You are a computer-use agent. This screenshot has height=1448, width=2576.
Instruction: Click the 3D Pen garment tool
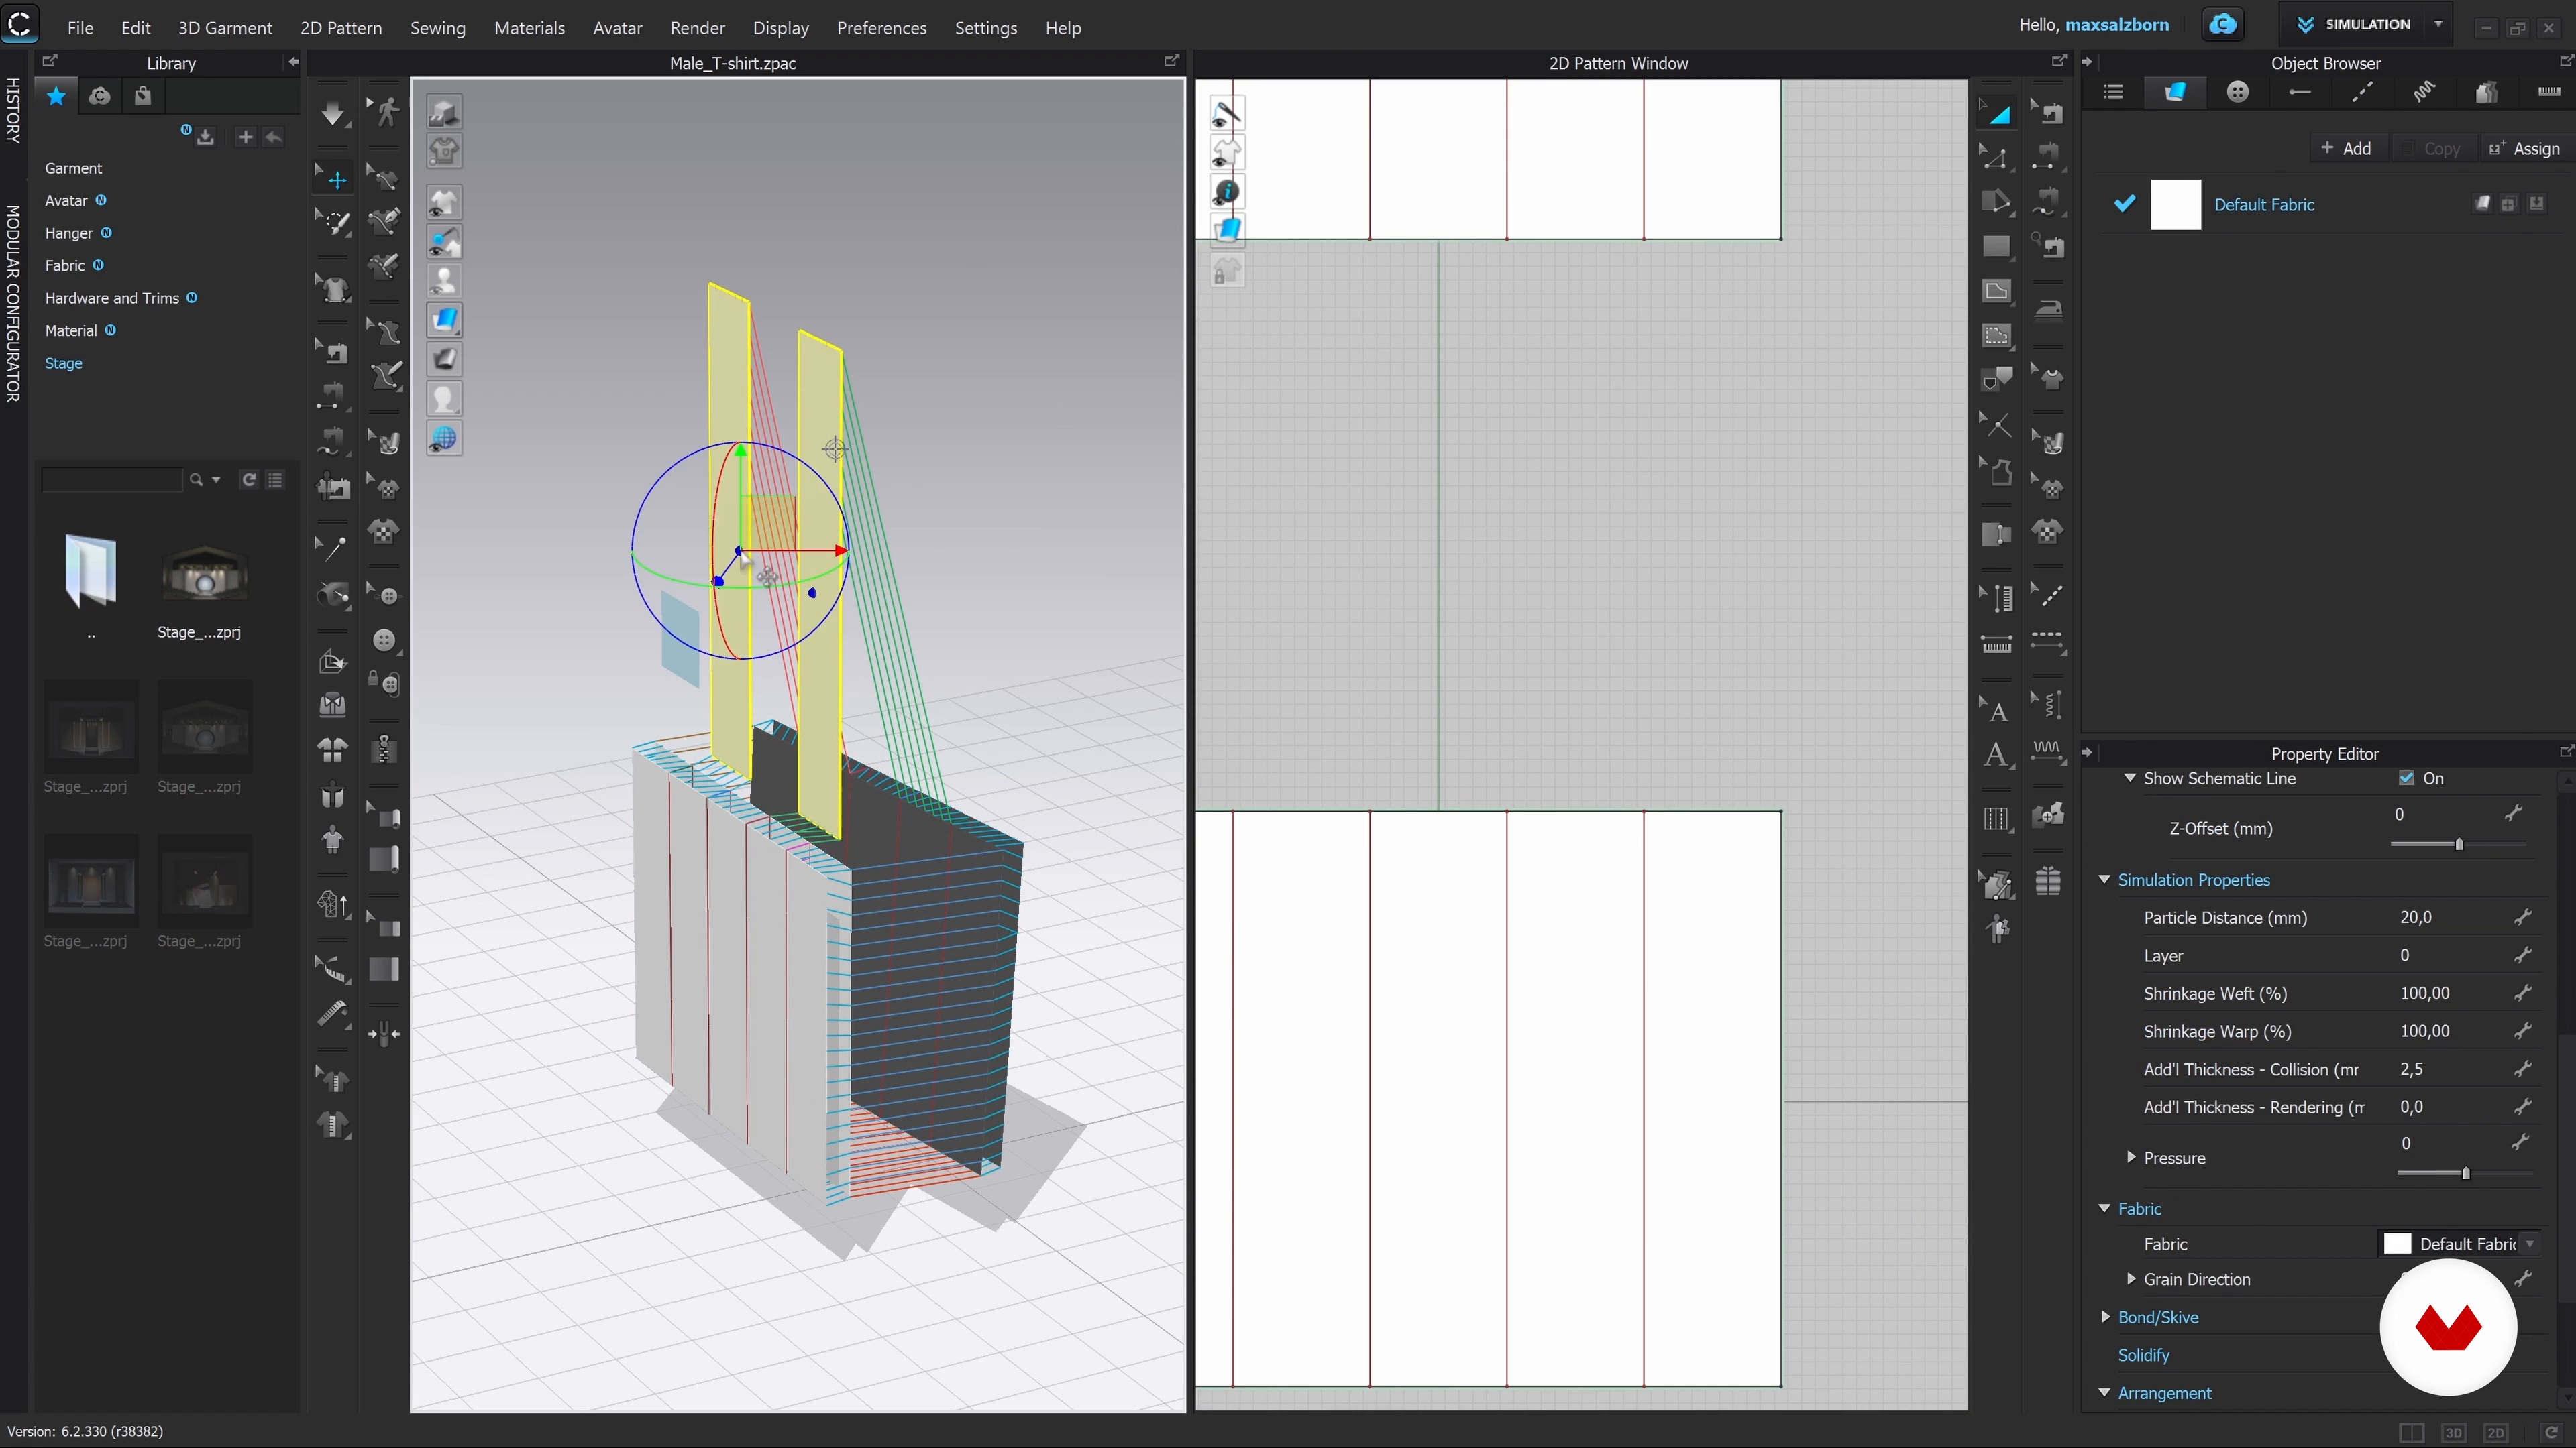[x=385, y=221]
